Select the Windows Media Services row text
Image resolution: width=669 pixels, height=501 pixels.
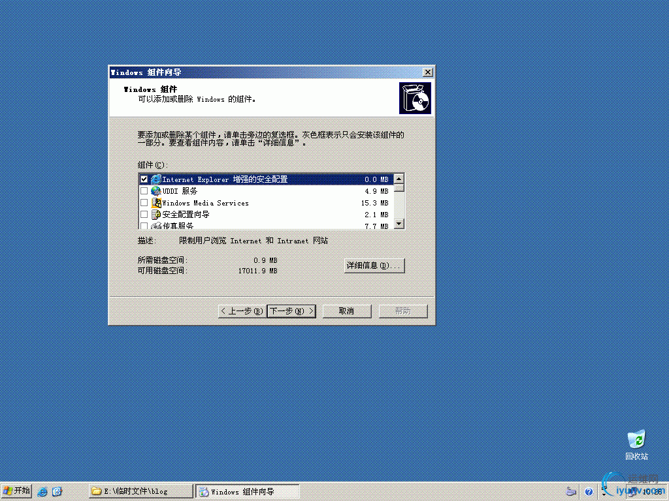[205, 204]
